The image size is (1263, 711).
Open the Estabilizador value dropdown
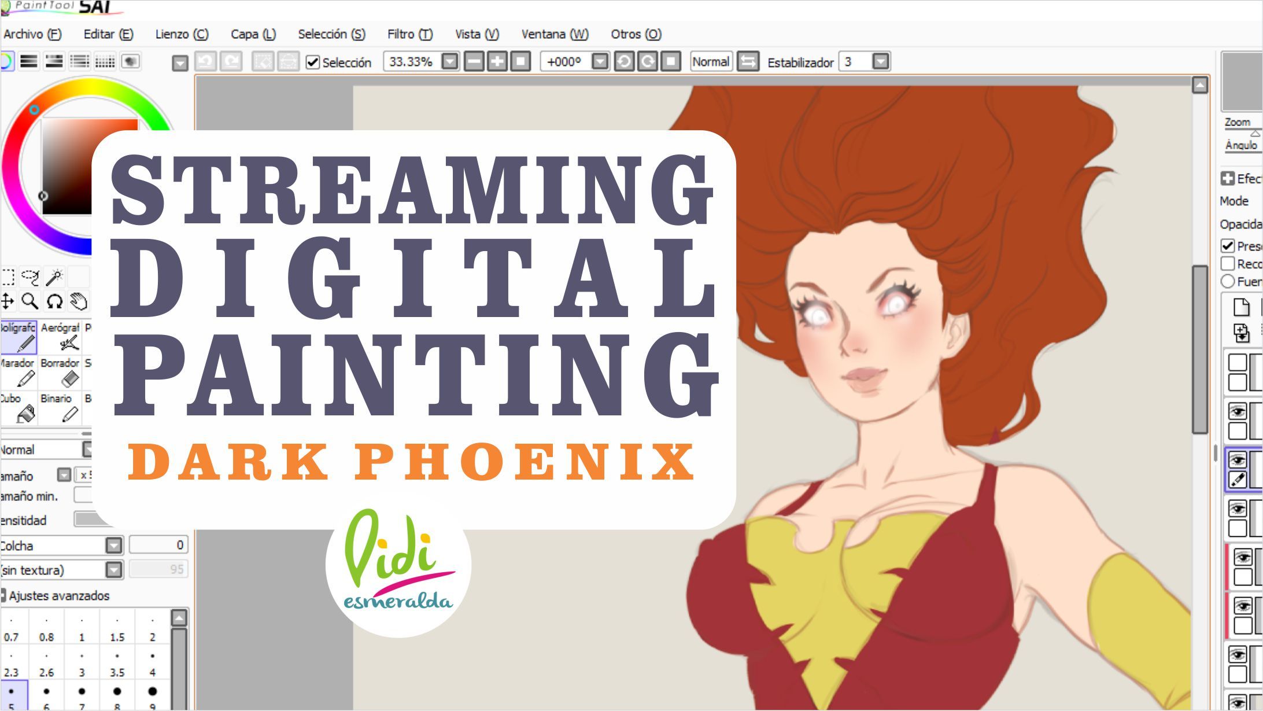(x=880, y=61)
